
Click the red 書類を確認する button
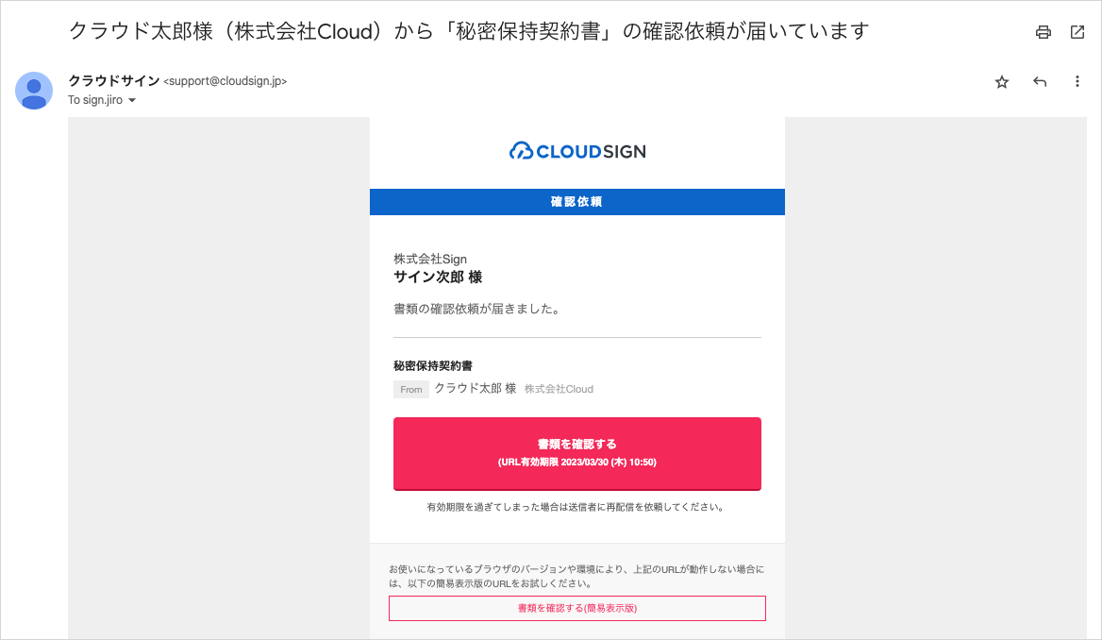point(577,454)
